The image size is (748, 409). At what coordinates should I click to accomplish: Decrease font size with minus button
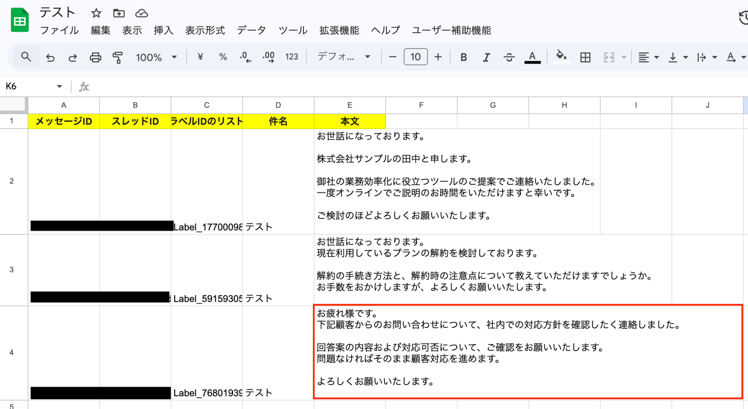pos(393,57)
